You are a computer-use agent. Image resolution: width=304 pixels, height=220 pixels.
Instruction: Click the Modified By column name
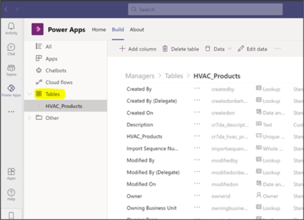pyautogui.click(x=141, y=160)
